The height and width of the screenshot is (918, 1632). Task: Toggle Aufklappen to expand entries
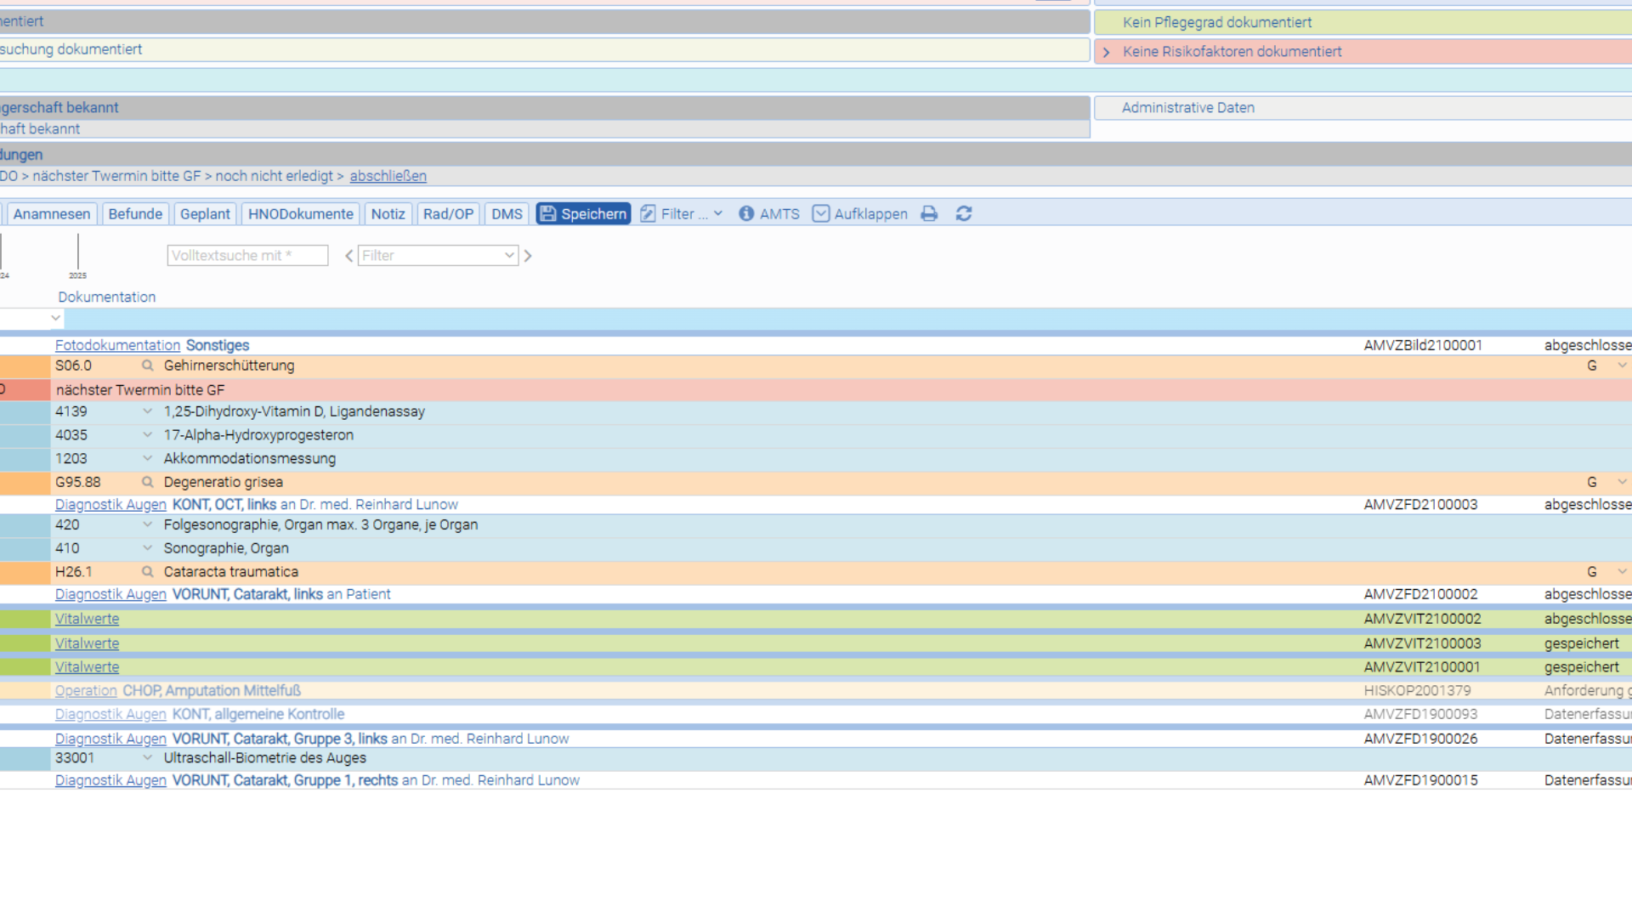tap(860, 214)
